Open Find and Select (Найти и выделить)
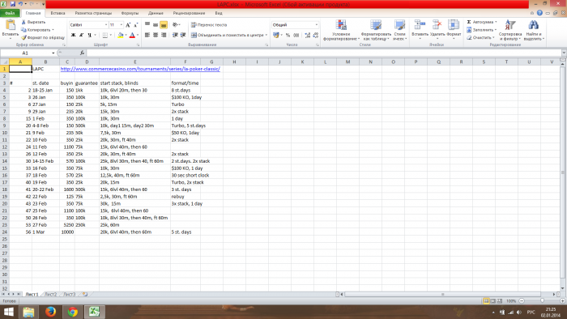Image resolution: width=567 pixels, height=319 pixels. coord(533,30)
